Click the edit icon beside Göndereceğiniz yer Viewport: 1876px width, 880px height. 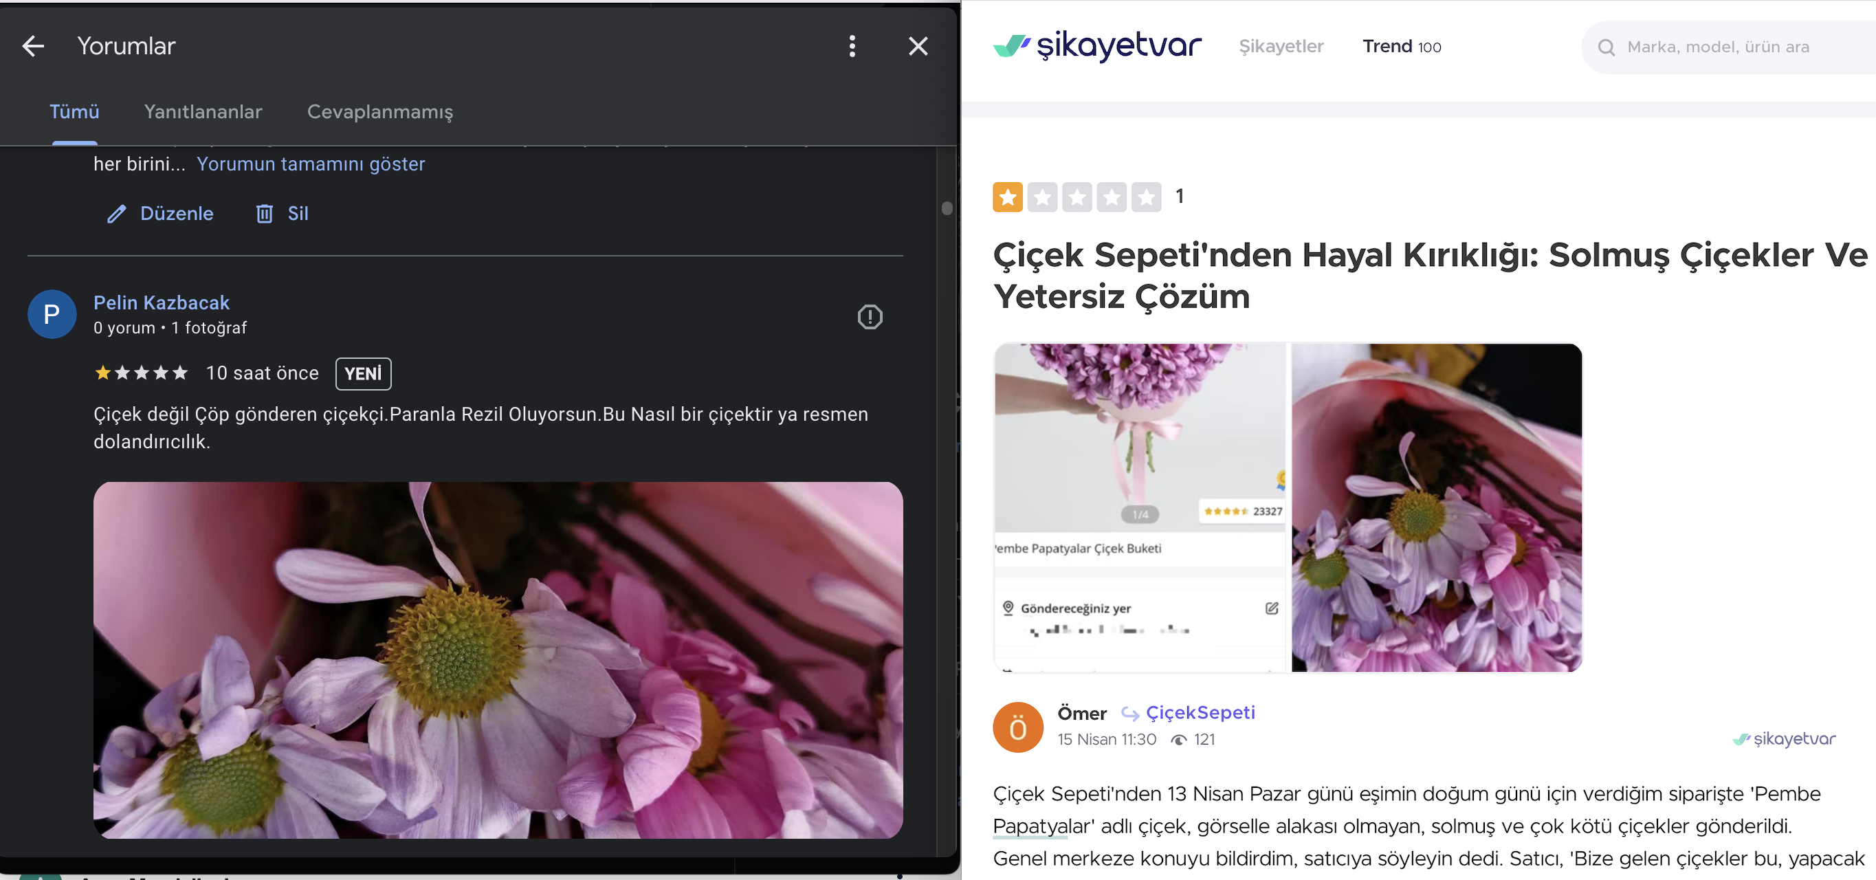point(1272,608)
